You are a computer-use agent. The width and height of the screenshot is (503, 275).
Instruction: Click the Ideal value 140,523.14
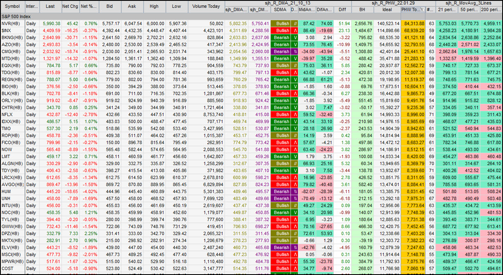tap(387, 23)
